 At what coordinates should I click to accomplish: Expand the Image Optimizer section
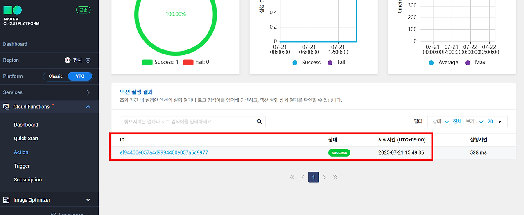click(x=88, y=200)
